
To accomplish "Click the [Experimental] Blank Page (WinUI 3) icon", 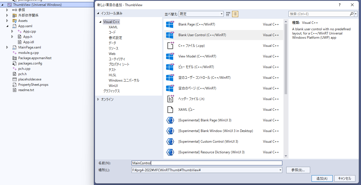I will point(170,120).
